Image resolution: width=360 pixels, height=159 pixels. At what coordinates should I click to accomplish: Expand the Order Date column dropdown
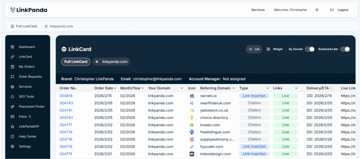point(115,88)
